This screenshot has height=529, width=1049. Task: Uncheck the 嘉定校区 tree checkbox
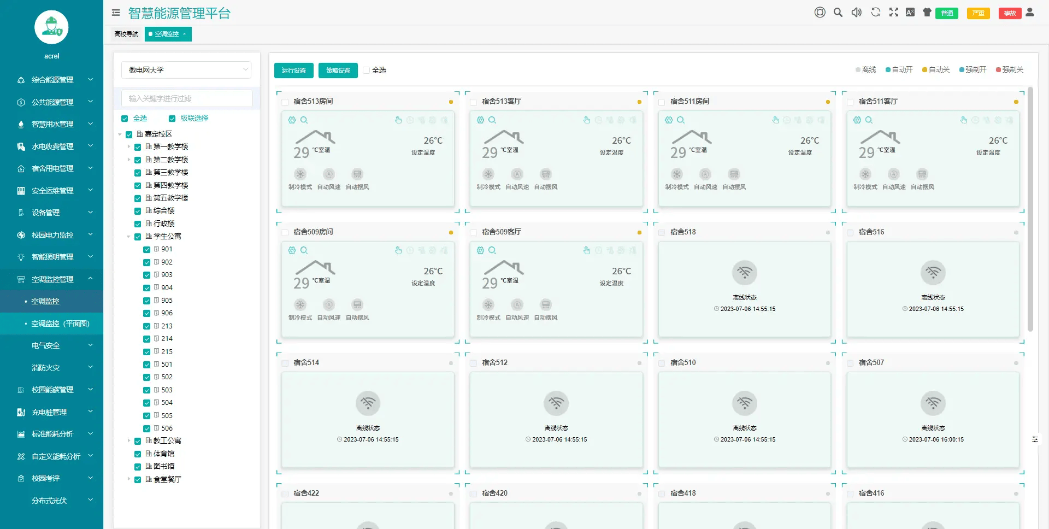point(129,134)
